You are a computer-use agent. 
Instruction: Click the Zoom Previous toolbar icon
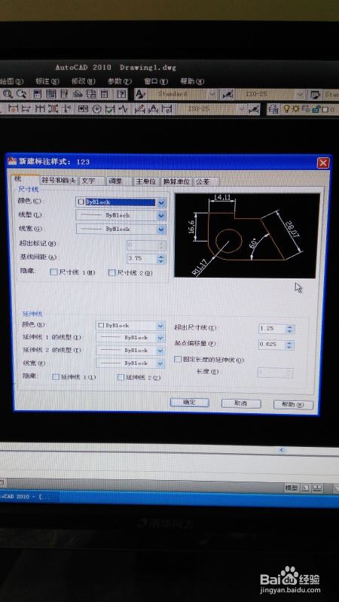(21, 94)
